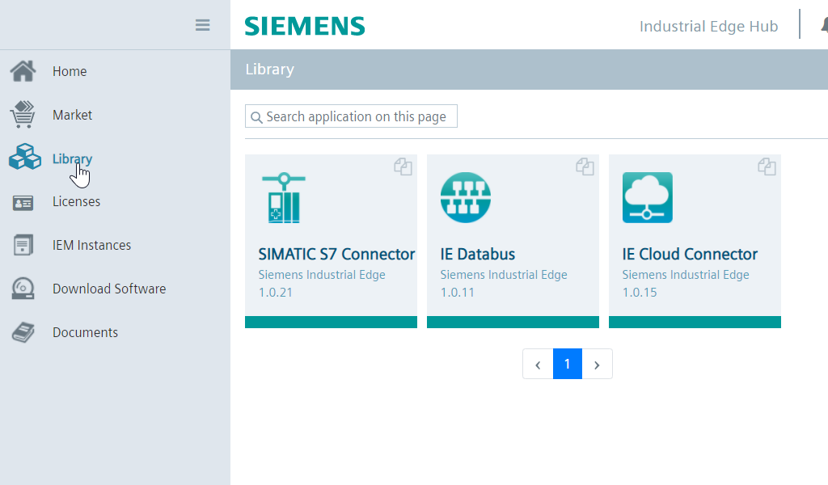Go to the previous page arrow

538,365
